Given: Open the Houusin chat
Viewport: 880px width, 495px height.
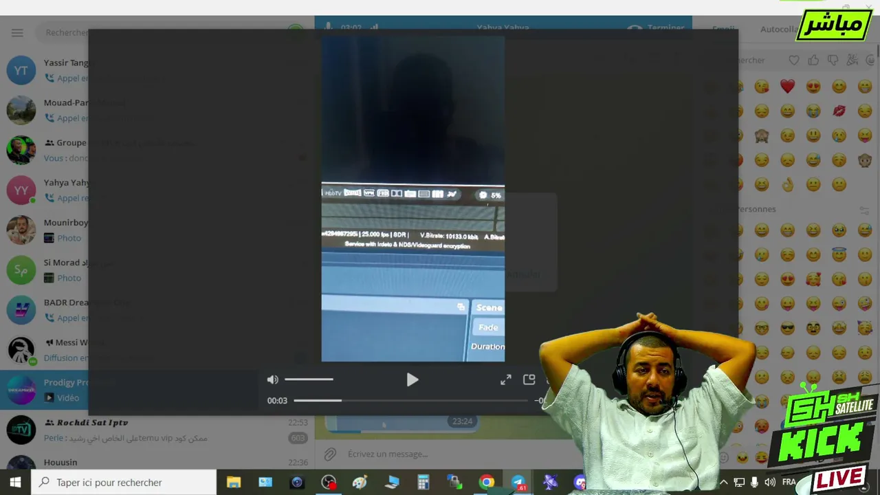Looking at the screenshot, I should (x=157, y=461).
